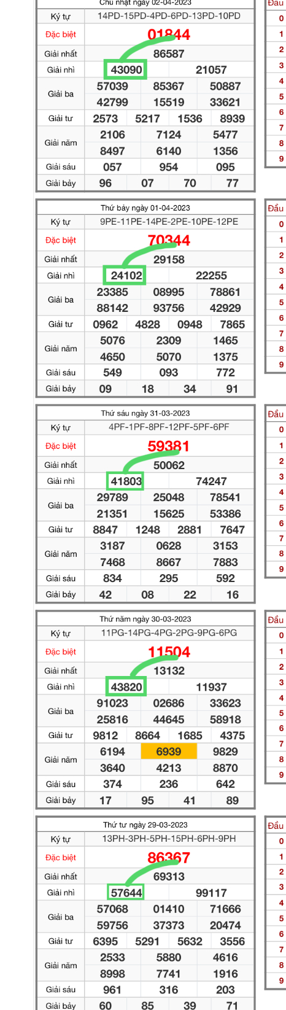The height and width of the screenshot is (1010, 286).
Task: Select first prize number 13132
Action: point(169,671)
